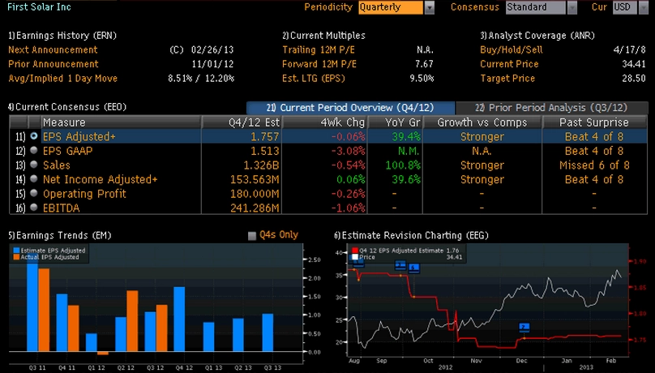The width and height of the screenshot is (655, 373).
Task: Click the Net Income Adjusted+ label
Action: tap(101, 179)
